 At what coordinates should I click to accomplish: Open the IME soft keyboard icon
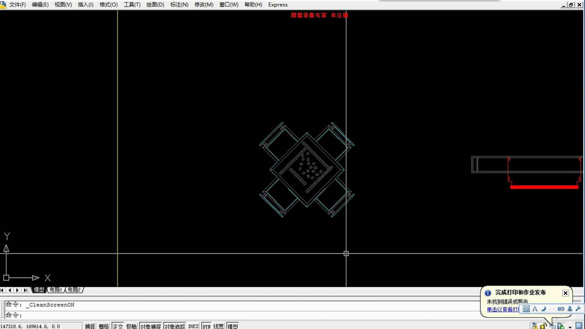tap(561, 309)
